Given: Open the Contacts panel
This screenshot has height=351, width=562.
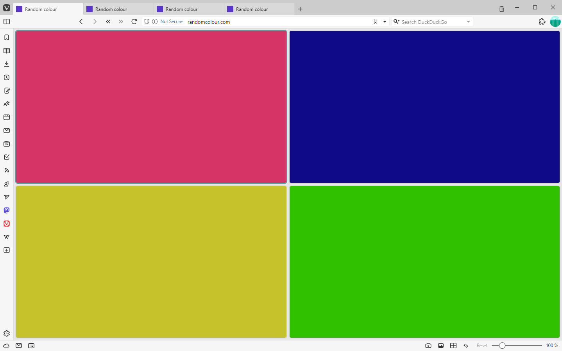Looking at the screenshot, I should click(7, 184).
